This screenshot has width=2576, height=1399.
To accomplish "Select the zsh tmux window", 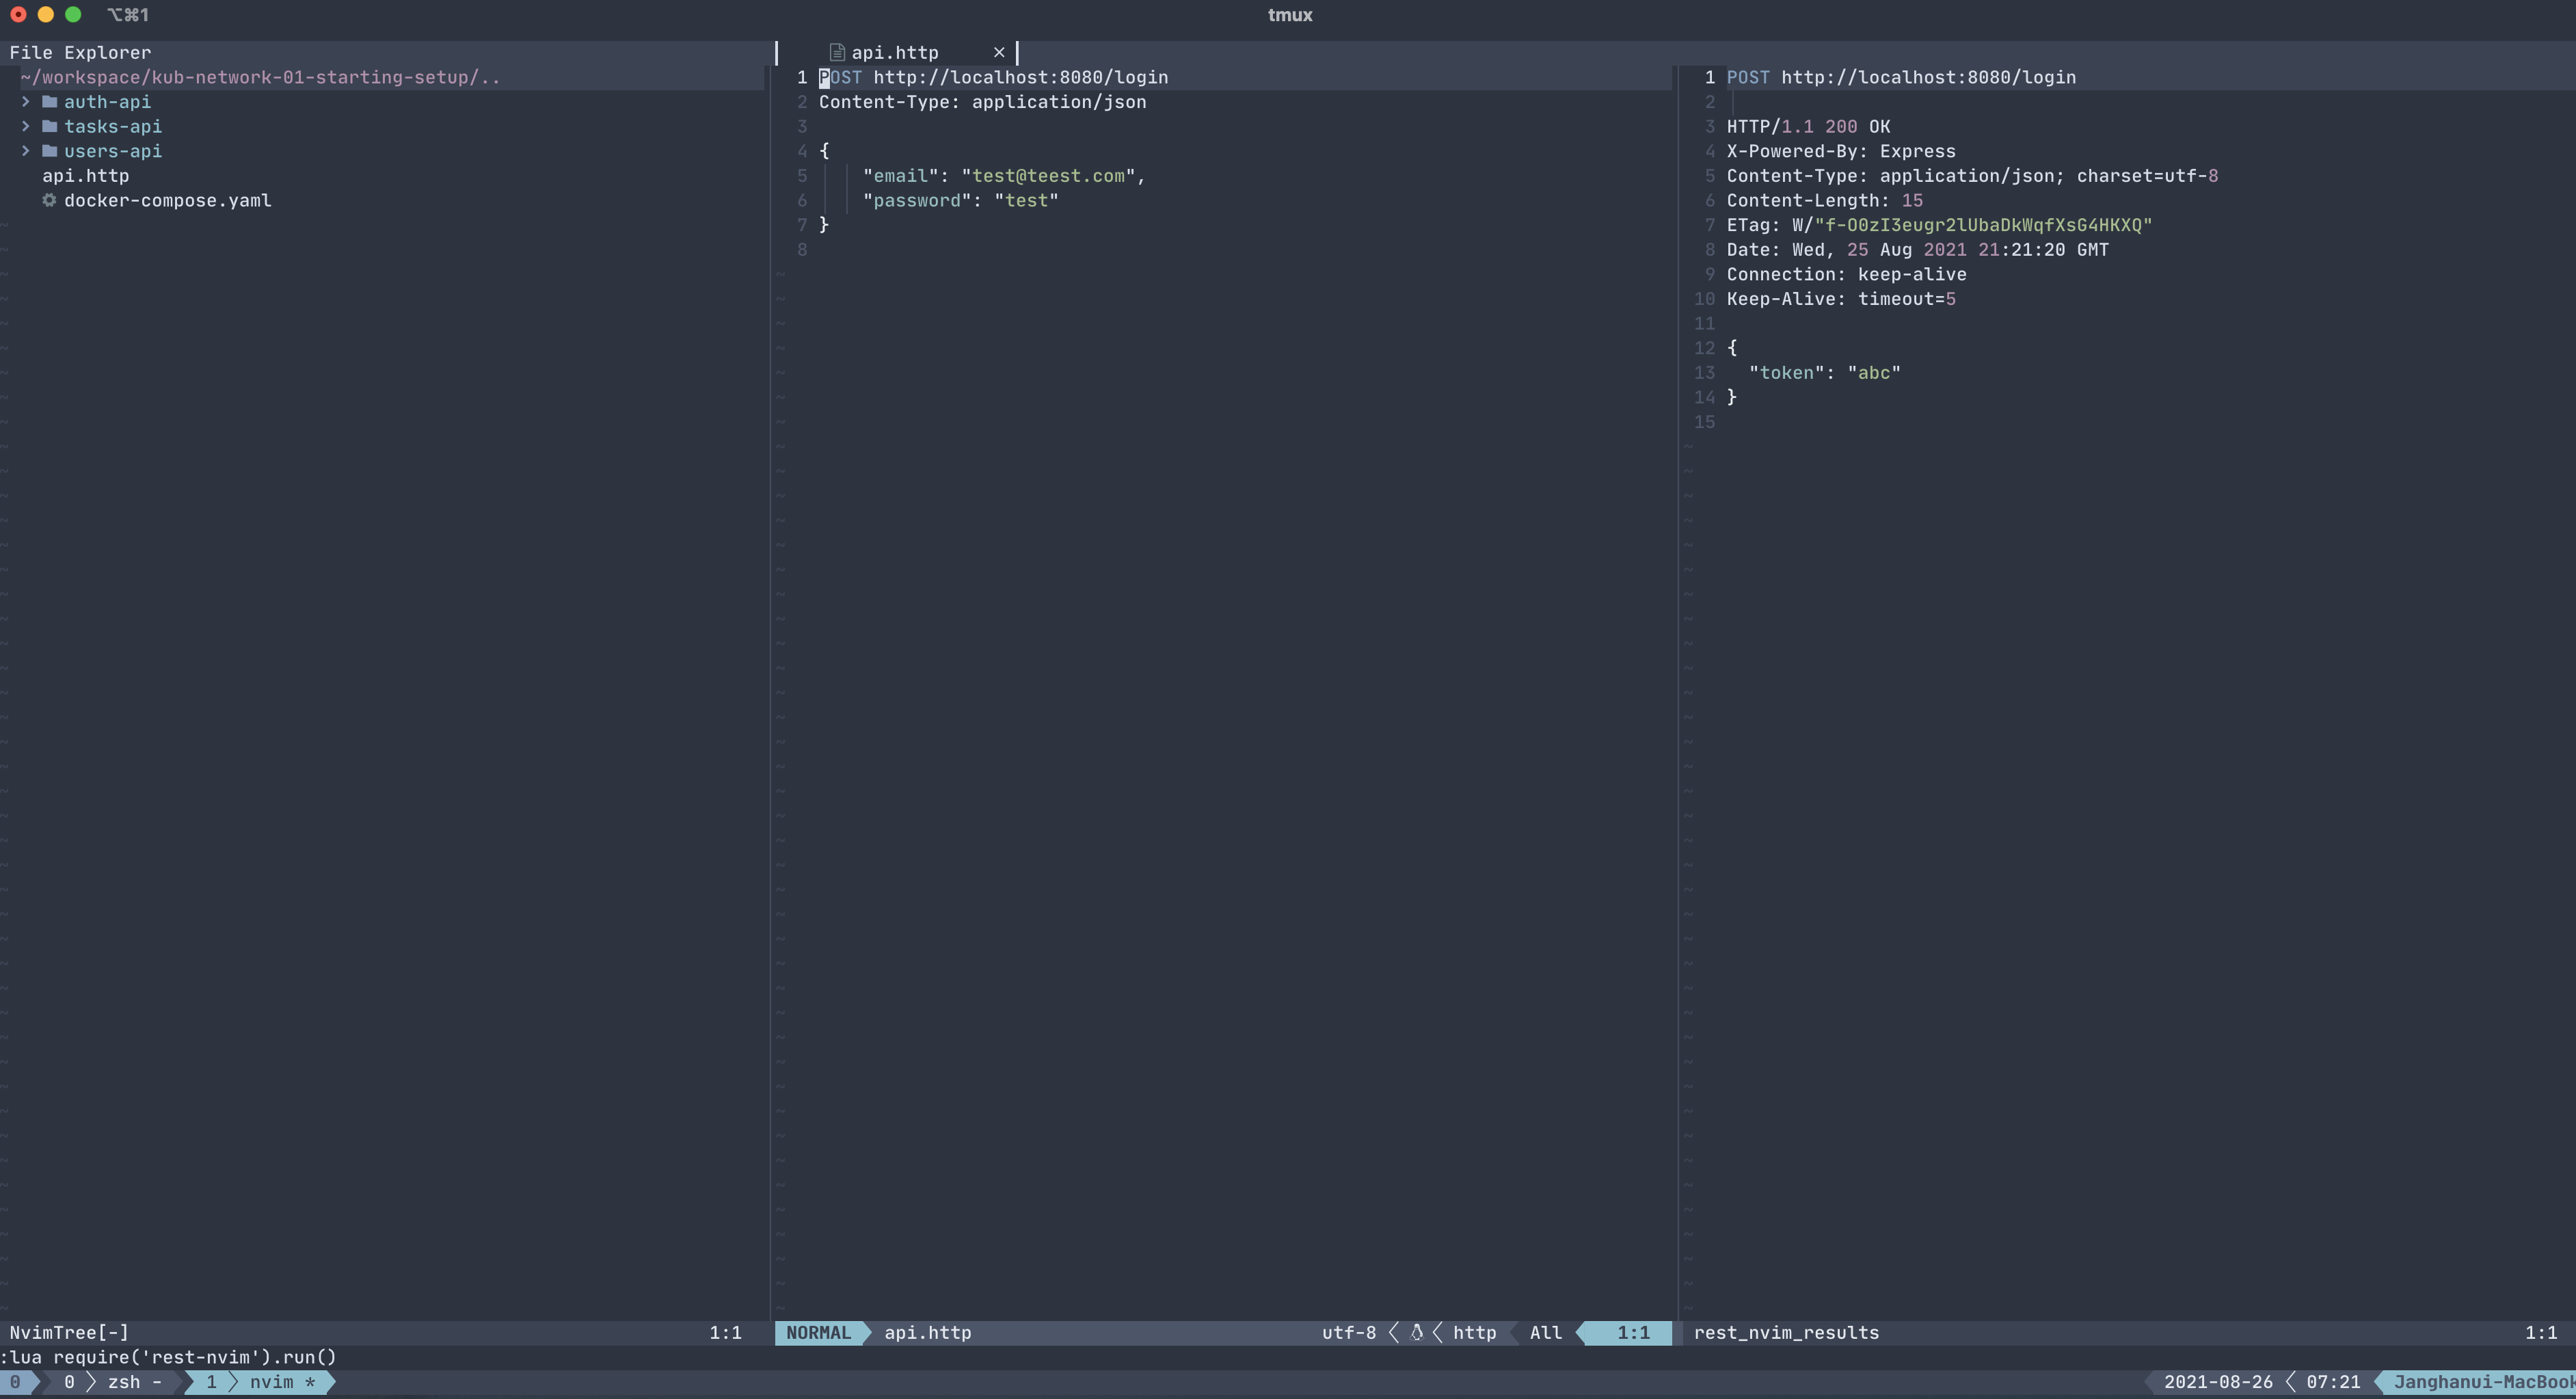I will click(x=123, y=1382).
